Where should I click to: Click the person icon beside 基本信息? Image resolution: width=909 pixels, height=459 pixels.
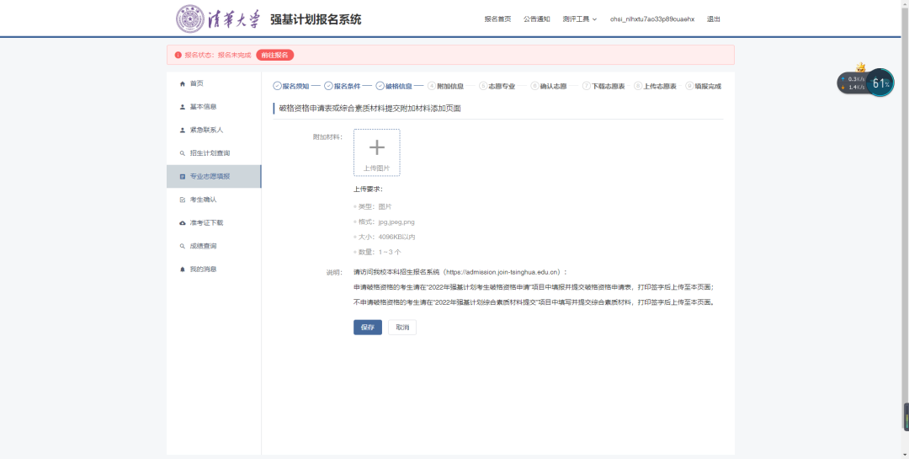pos(183,107)
